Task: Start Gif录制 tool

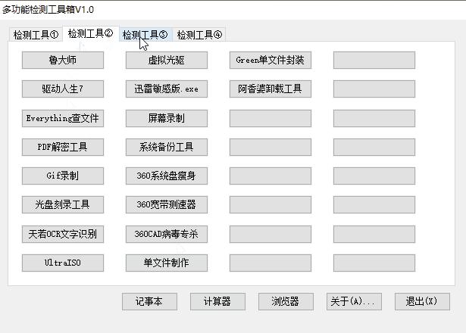Action: point(63,176)
